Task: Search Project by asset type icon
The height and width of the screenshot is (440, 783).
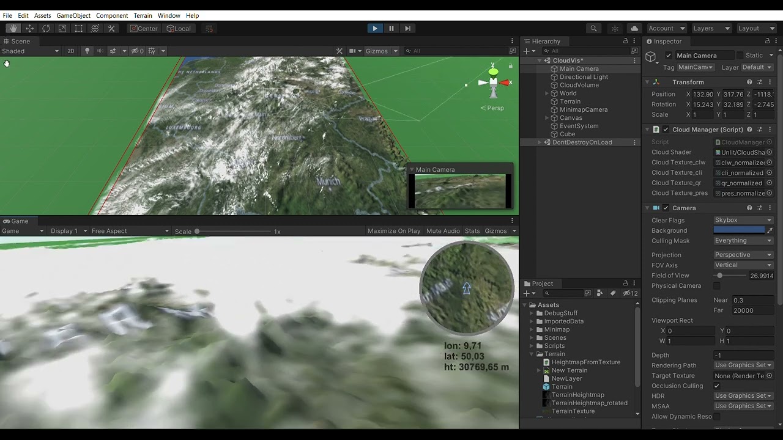Action: pos(599,293)
